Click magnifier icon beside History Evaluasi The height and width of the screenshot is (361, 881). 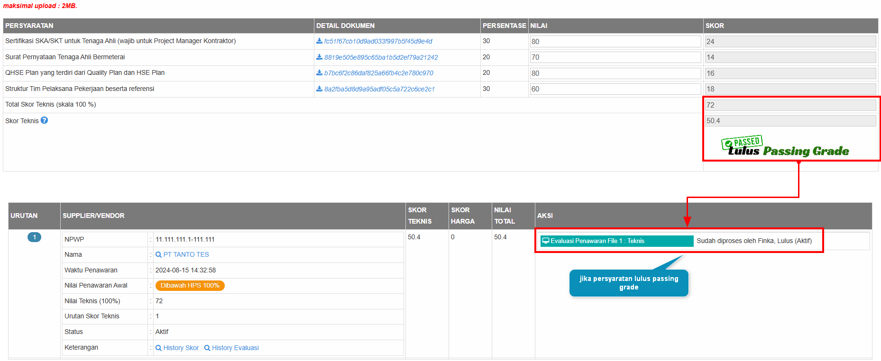tap(207, 348)
